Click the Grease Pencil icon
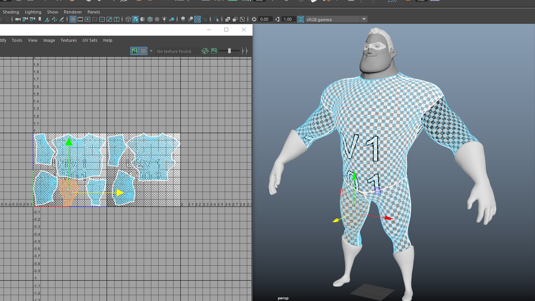Image resolution: width=535 pixels, height=301 pixels. (62, 19)
